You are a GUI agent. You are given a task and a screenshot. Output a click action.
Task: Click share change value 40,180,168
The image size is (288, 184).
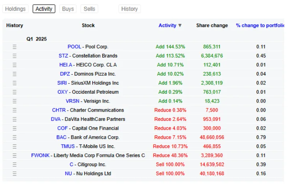[x=212, y=174]
